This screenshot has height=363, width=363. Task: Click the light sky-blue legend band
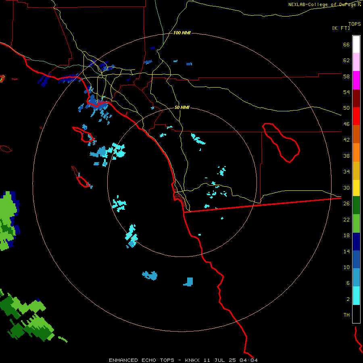356,277
